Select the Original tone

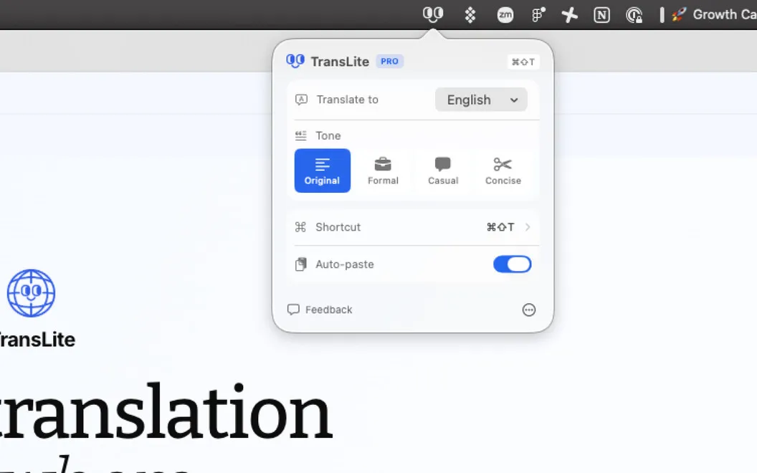(323, 171)
